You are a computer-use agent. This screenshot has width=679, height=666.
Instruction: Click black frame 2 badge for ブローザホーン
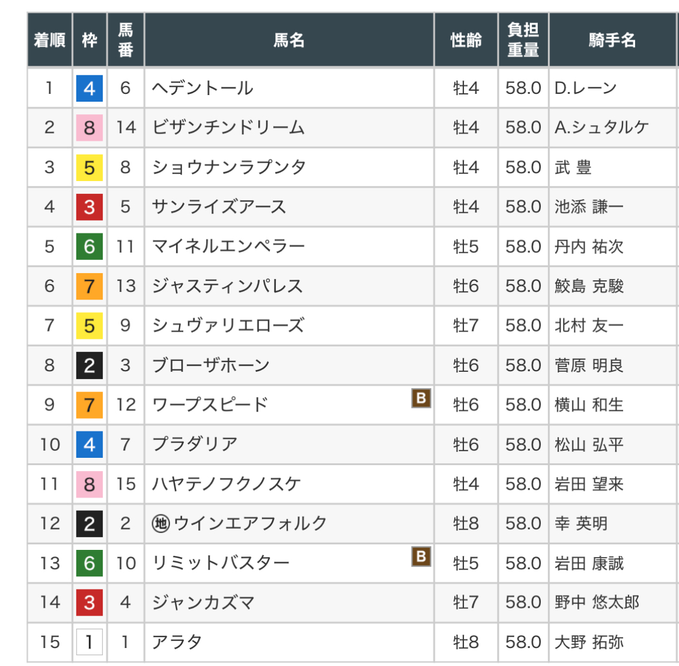[x=90, y=365]
